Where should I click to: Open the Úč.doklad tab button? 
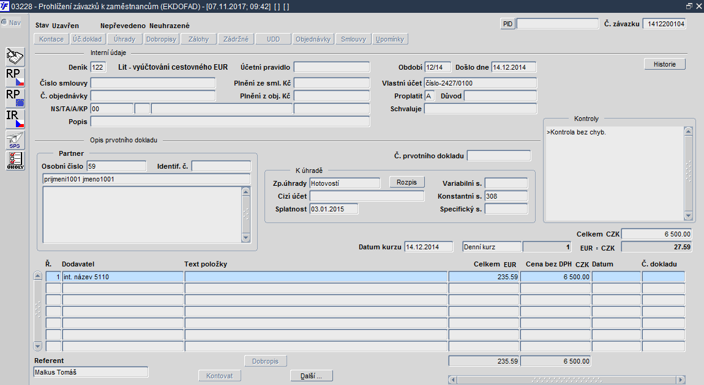(88, 39)
